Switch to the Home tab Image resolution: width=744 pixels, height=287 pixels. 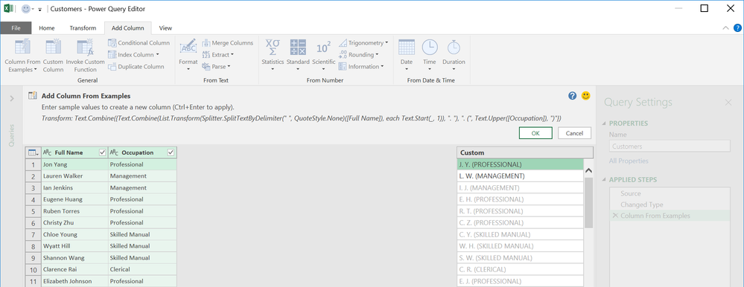46,28
